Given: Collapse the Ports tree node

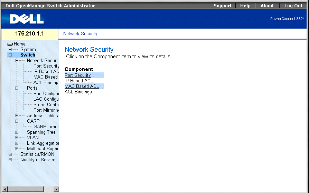Looking at the screenshot, I should (17, 88).
